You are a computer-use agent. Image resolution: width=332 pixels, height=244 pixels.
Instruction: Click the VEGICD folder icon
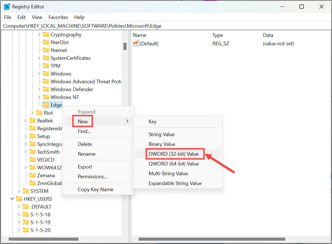click(32, 160)
